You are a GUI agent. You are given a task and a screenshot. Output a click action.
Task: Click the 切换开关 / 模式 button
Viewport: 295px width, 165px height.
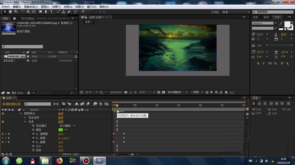[70, 154]
